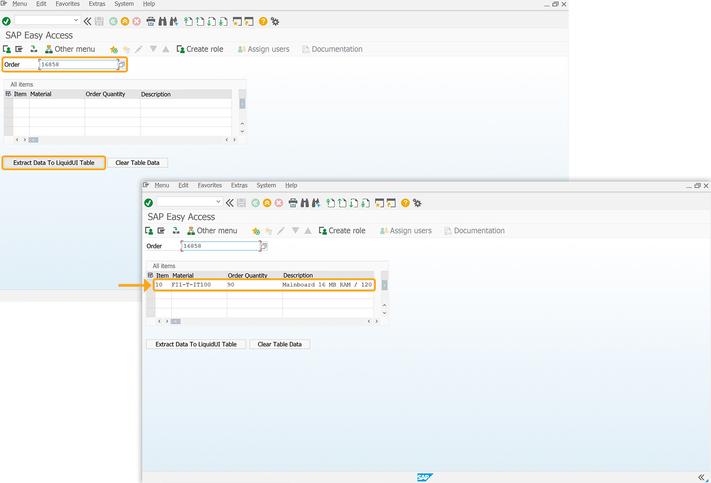Click the Find Next binoculars icon in the foreground window
The image size is (711, 483).
click(316, 203)
